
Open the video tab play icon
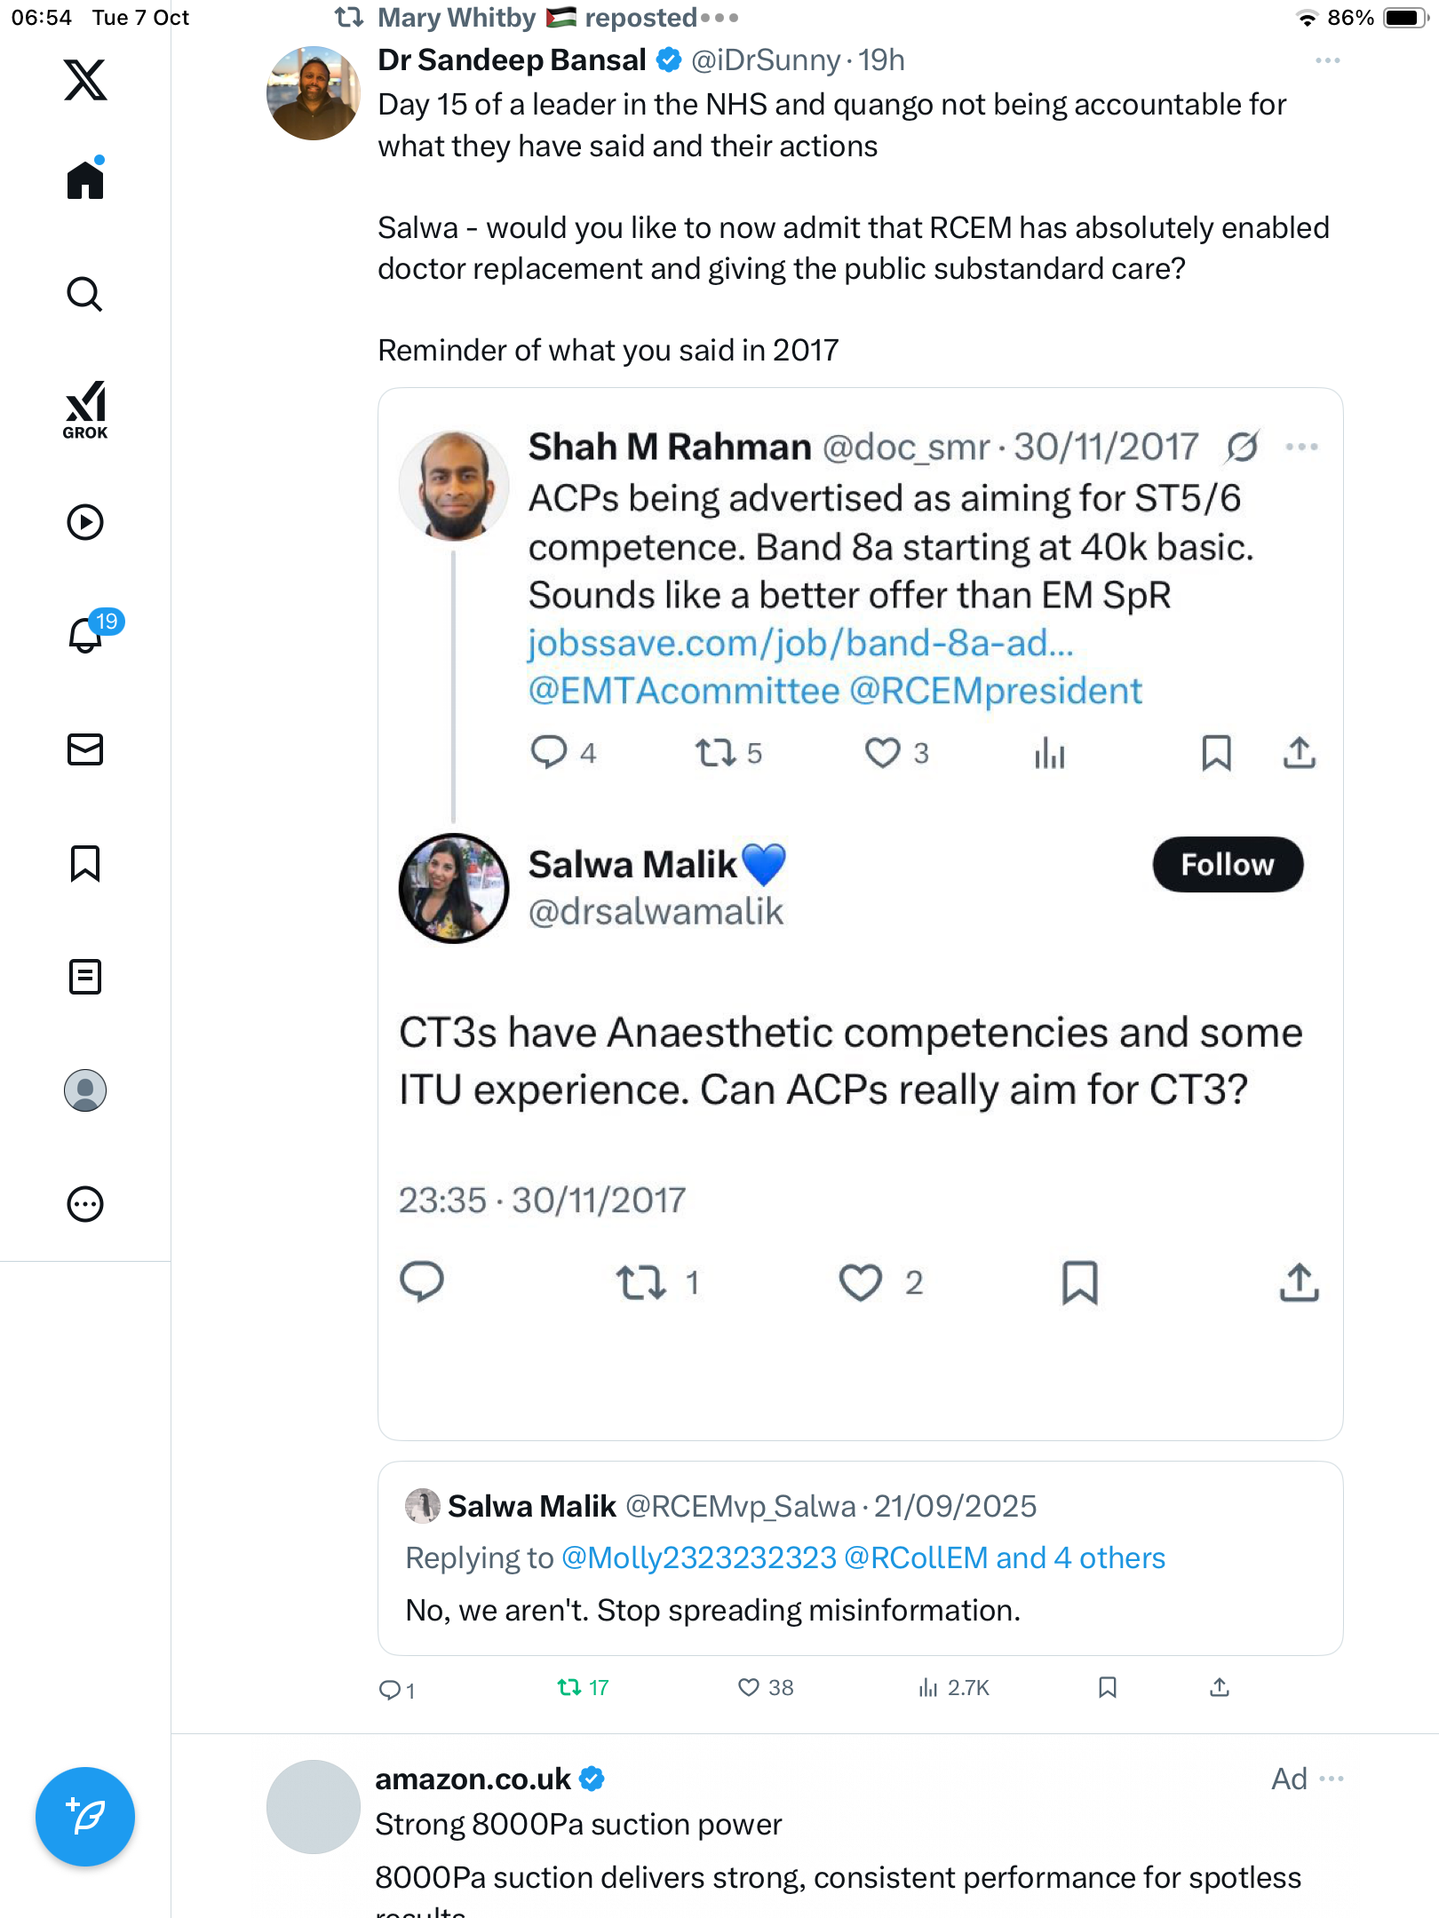point(85,522)
